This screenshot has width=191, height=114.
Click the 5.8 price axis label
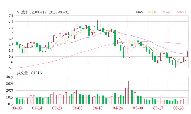tap(11, 68)
